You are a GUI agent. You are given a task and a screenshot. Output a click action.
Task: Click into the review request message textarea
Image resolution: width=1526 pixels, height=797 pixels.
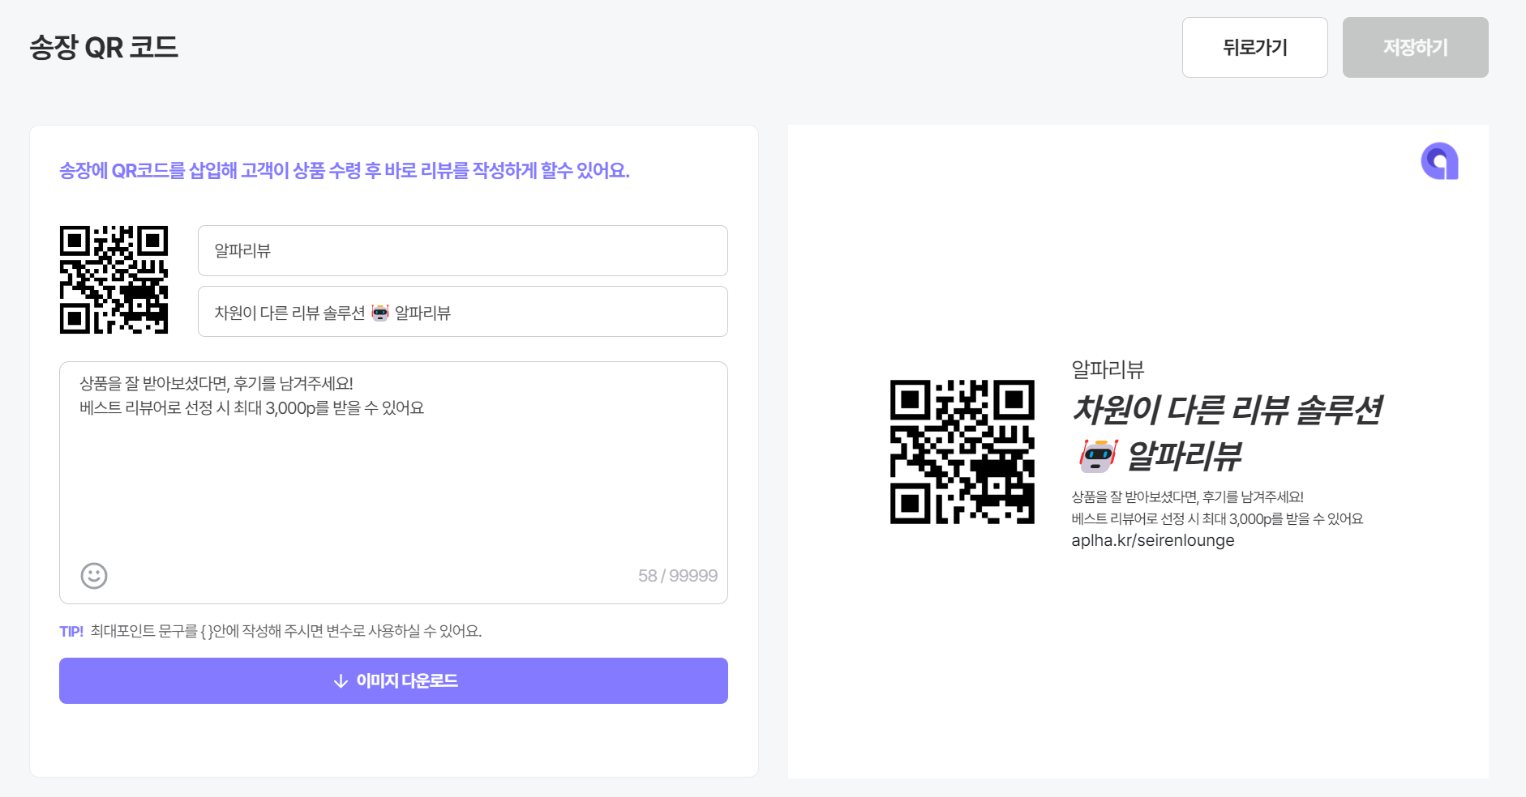(393, 470)
